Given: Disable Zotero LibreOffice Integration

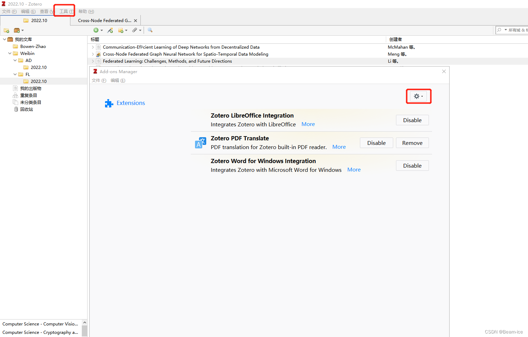Looking at the screenshot, I should (x=412, y=120).
